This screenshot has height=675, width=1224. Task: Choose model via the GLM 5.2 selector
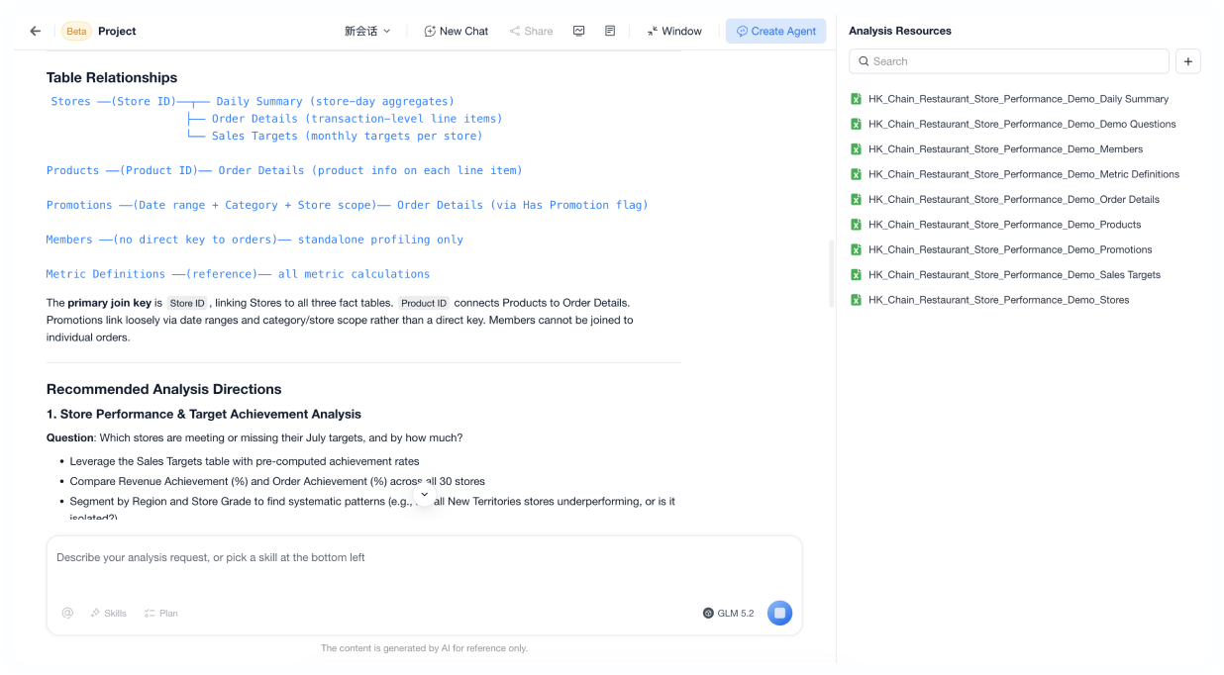coord(728,613)
